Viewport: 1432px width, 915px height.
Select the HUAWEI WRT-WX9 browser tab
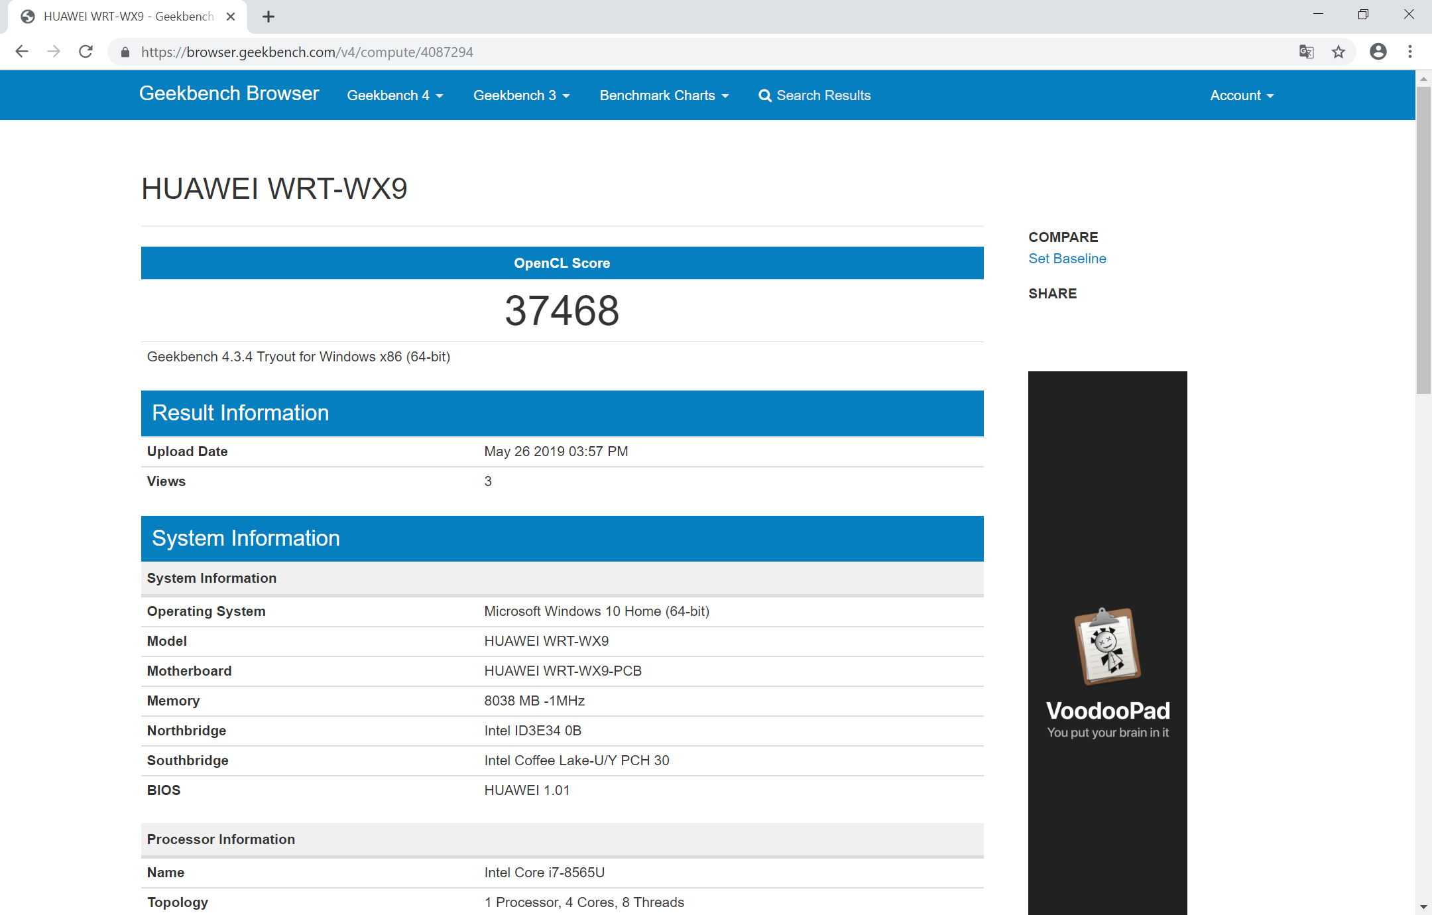126,17
